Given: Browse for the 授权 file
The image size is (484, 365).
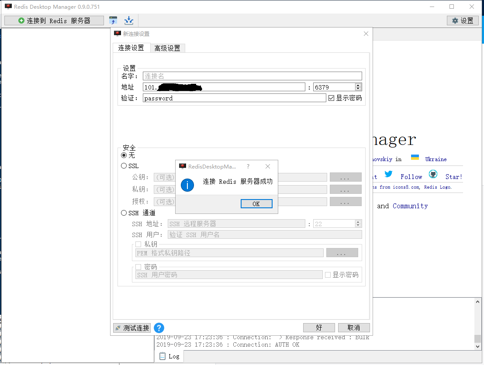Looking at the screenshot, I should 346,201.
